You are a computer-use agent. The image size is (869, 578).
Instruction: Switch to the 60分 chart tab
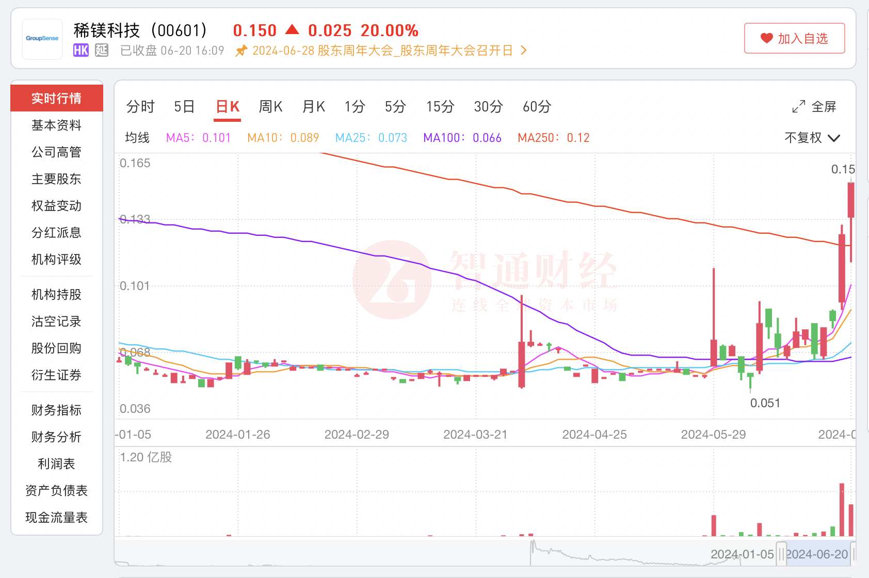537,107
